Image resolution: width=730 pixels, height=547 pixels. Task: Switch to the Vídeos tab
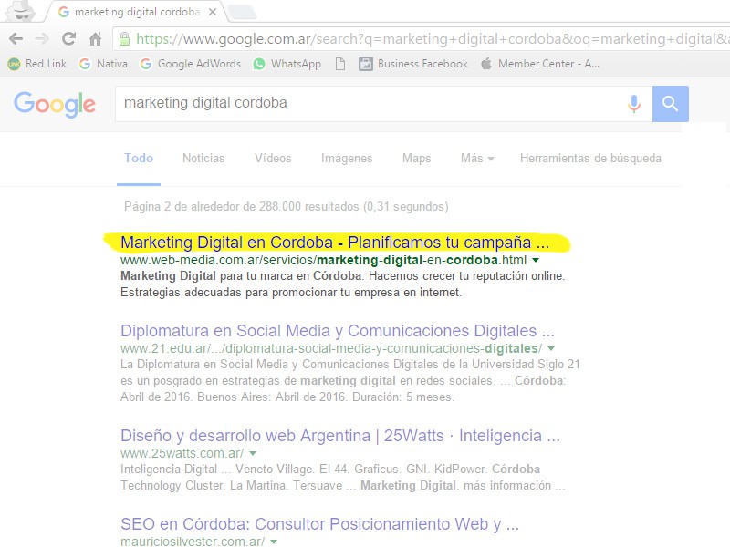tap(273, 158)
